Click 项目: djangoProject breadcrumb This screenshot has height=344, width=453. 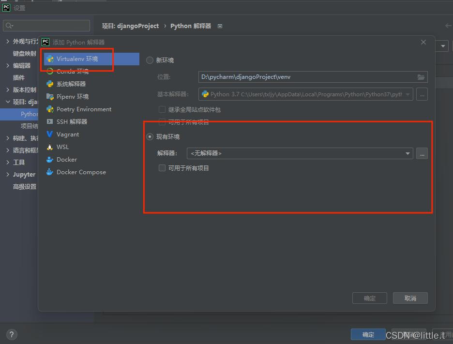click(130, 26)
